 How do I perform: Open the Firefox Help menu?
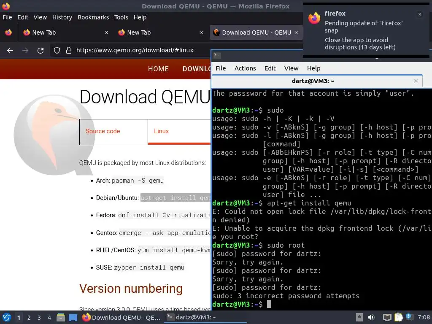(140, 17)
